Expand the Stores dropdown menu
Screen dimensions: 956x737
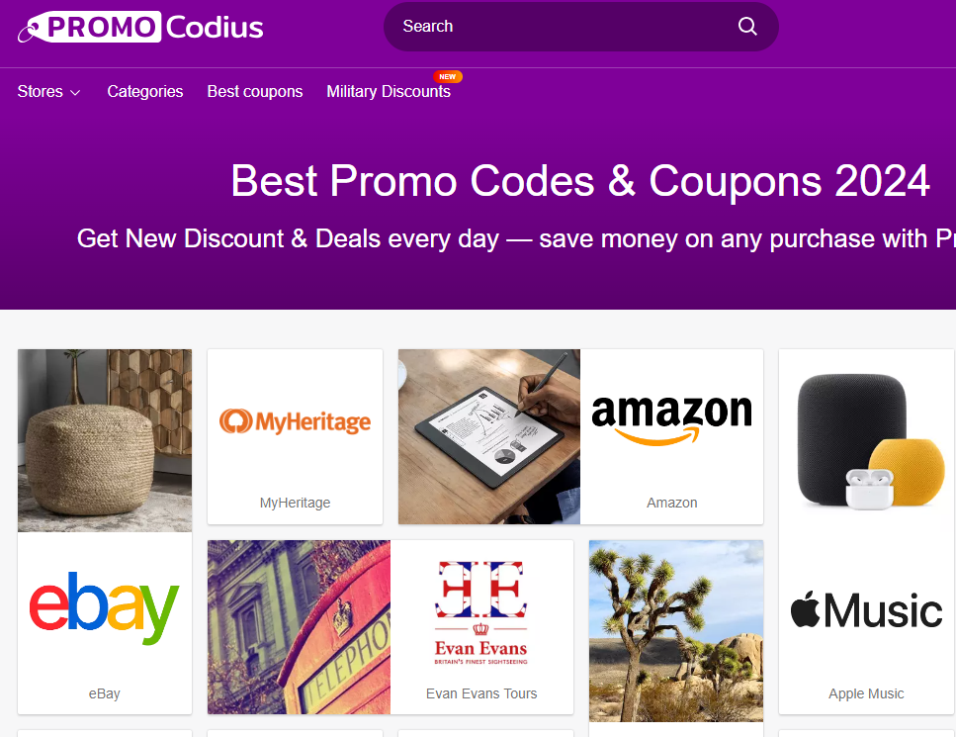click(x=48, y=92)
